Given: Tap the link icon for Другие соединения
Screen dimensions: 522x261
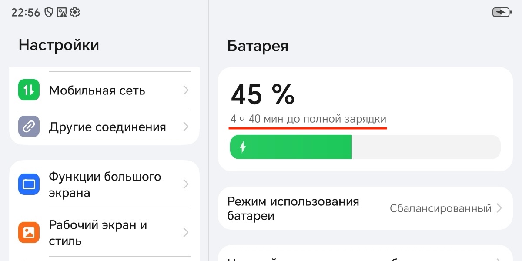Looking at the screenshot, I should point(29,127).
